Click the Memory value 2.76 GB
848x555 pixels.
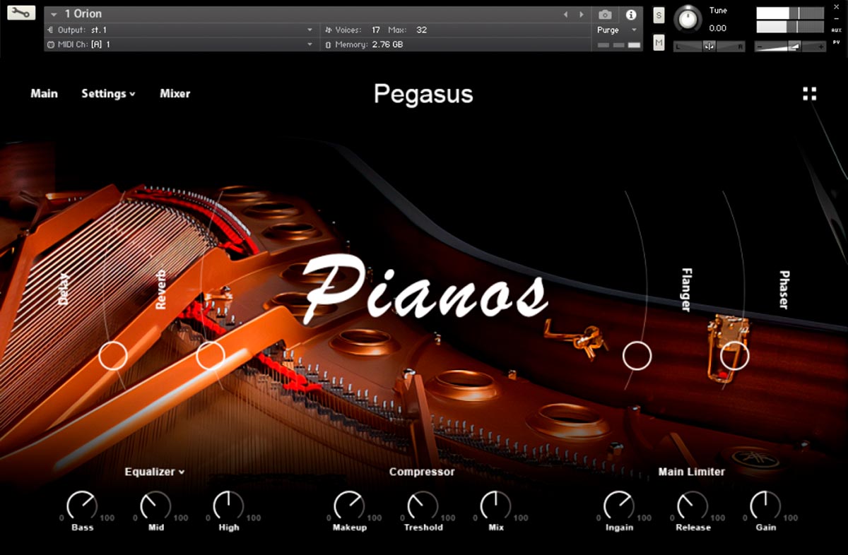(388, 44)
